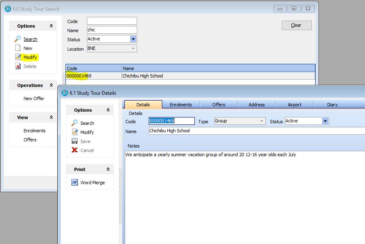Click the Word Merge icon under Print
The width and height of the screenshot is (365, 244).
75,183
